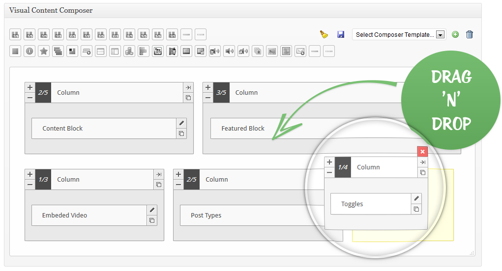The height and width of the screenshot is (271, 502).
Task: Select the Featured Block element
Action: coord(243,129)
